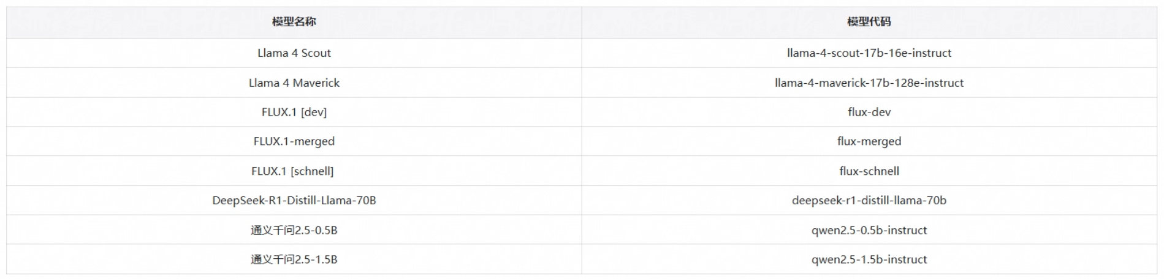Click the flux-dev model code
The width and height of the screenshot is (1164, 279).
(869, 112)
